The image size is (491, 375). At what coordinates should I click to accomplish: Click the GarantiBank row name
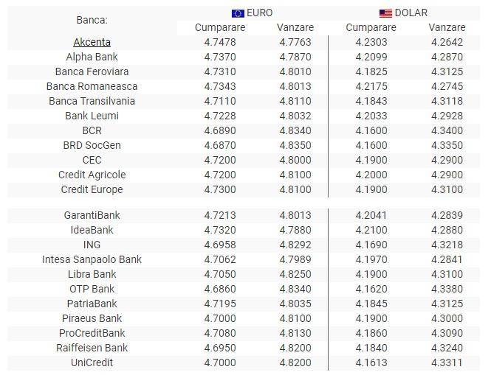[92, 215]
